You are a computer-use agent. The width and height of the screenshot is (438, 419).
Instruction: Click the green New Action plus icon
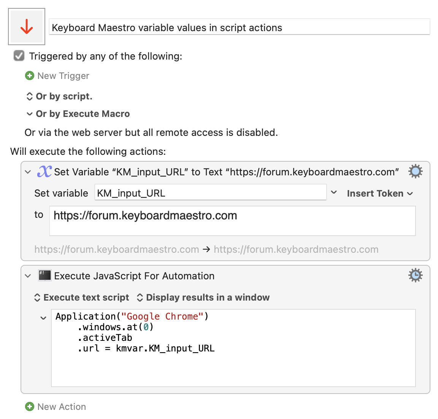pyautogui.click(x=30, y=406)
